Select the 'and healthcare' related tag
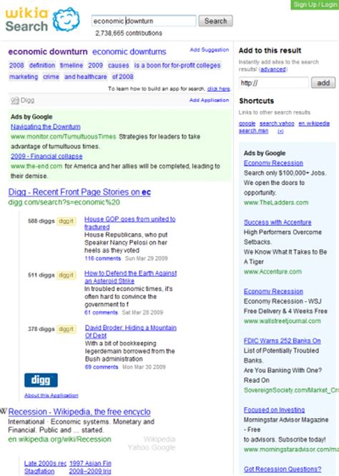The width and height of the screenshot is (339, 476). pyautogui.click(x=86, y=77)
